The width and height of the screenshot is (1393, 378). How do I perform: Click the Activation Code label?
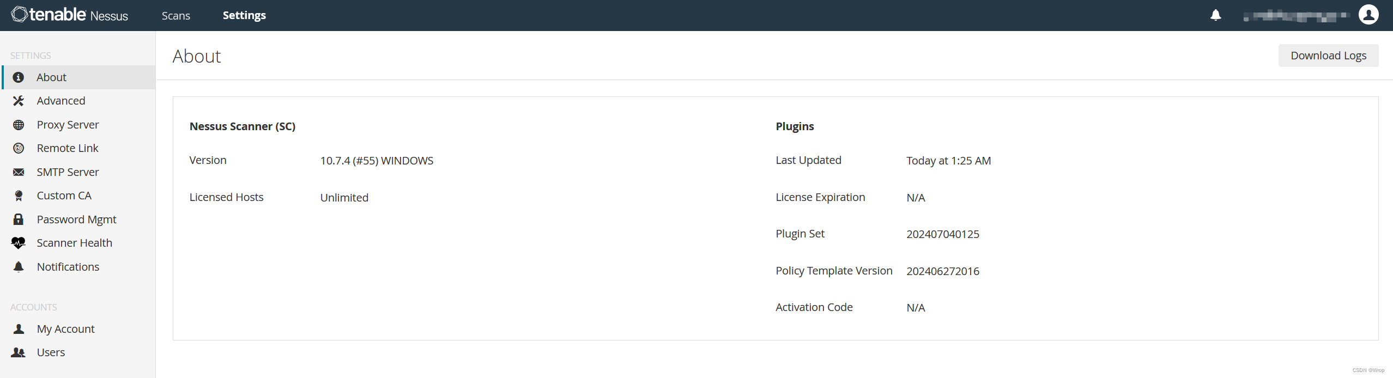[x=814, y=307]
